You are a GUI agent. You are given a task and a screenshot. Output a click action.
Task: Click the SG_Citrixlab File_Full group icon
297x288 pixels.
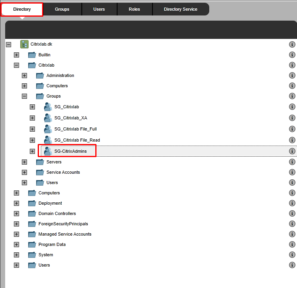click(48, 129)
